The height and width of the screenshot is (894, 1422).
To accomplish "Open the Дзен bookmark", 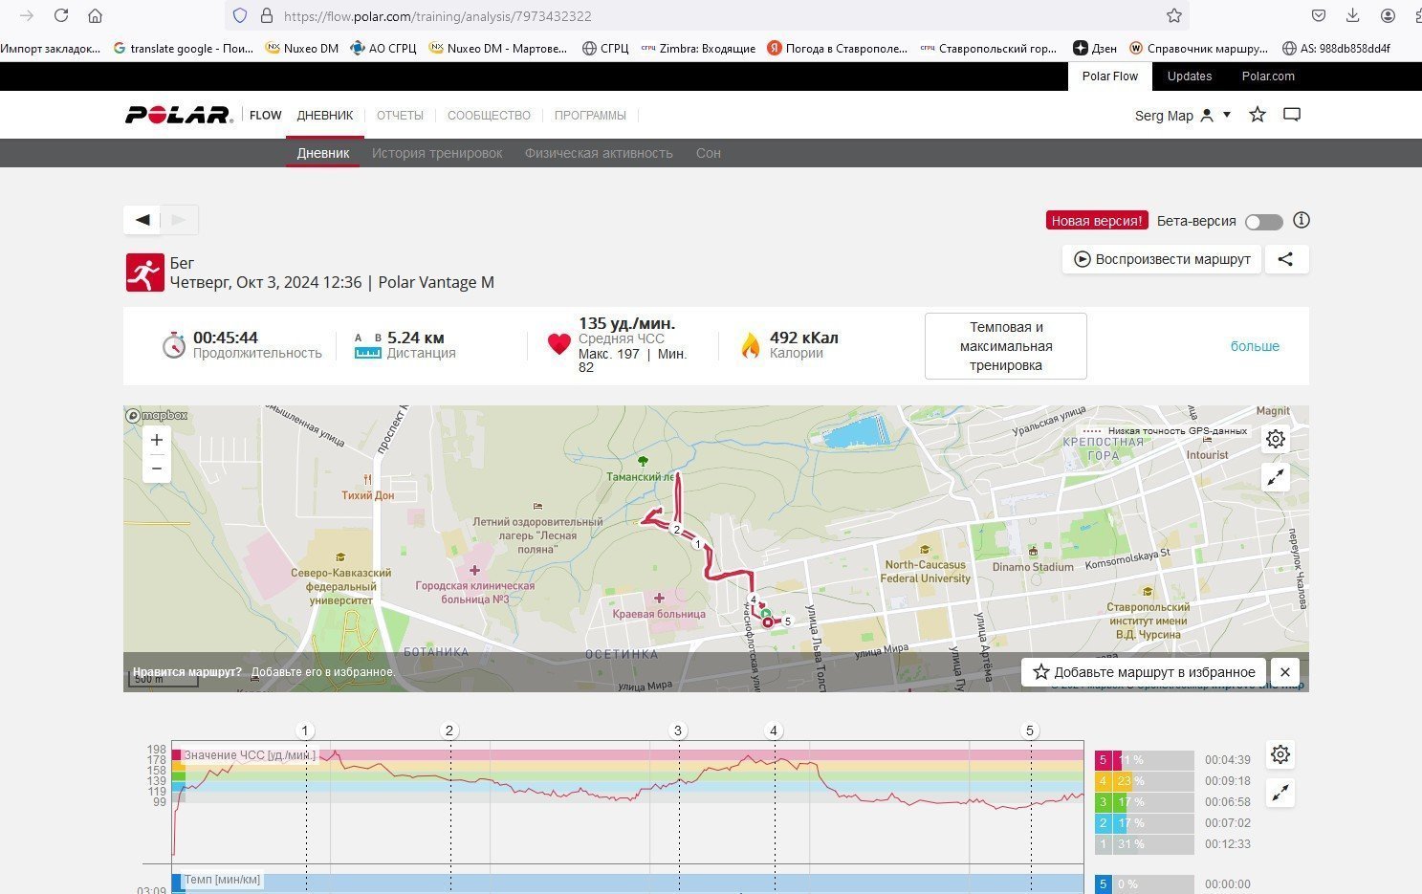I will coord(1095,48).
